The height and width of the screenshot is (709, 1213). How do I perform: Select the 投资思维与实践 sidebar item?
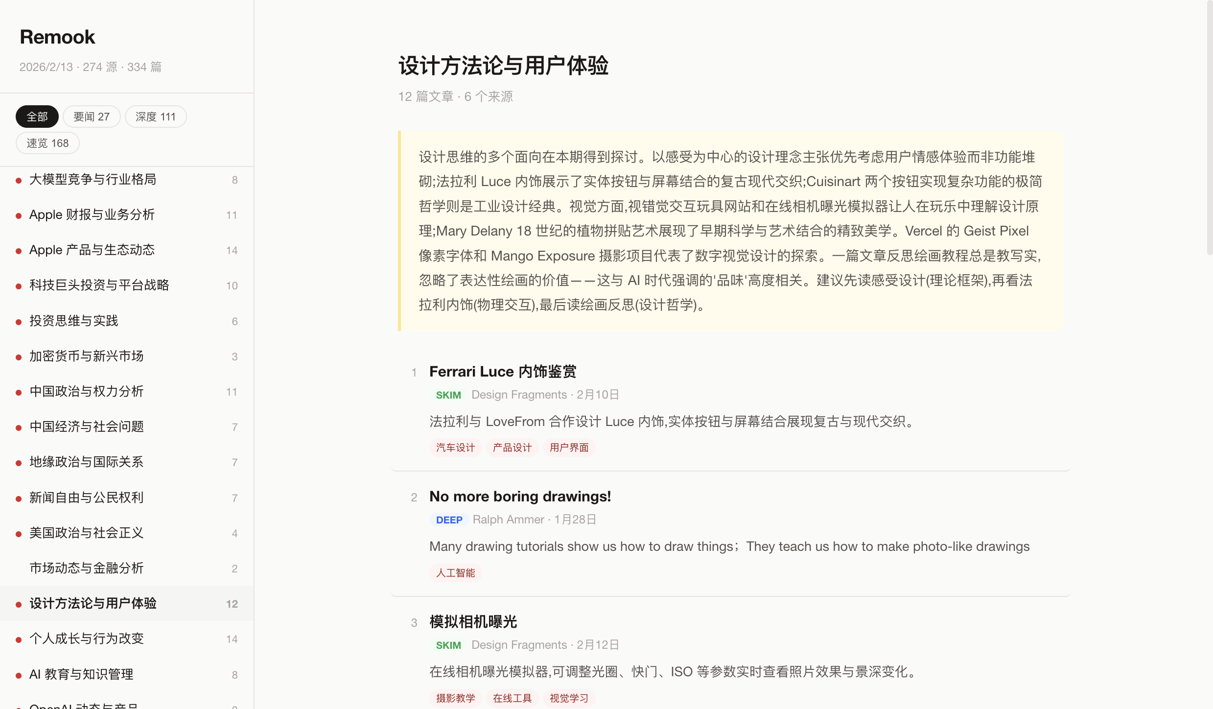click(74, 321)
